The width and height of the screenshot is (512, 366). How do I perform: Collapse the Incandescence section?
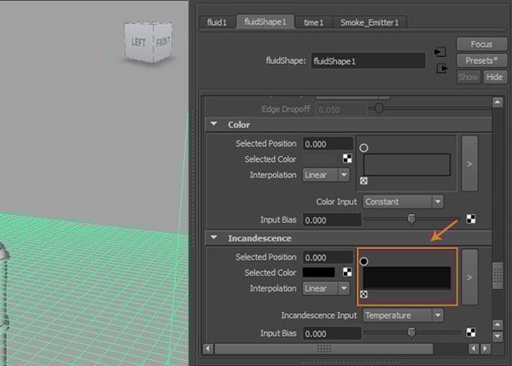(214, 237)
